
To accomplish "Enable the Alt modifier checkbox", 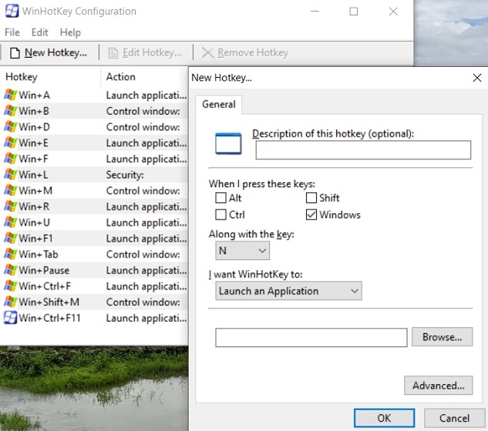I will pyautogui.click(x=221, y=199).
